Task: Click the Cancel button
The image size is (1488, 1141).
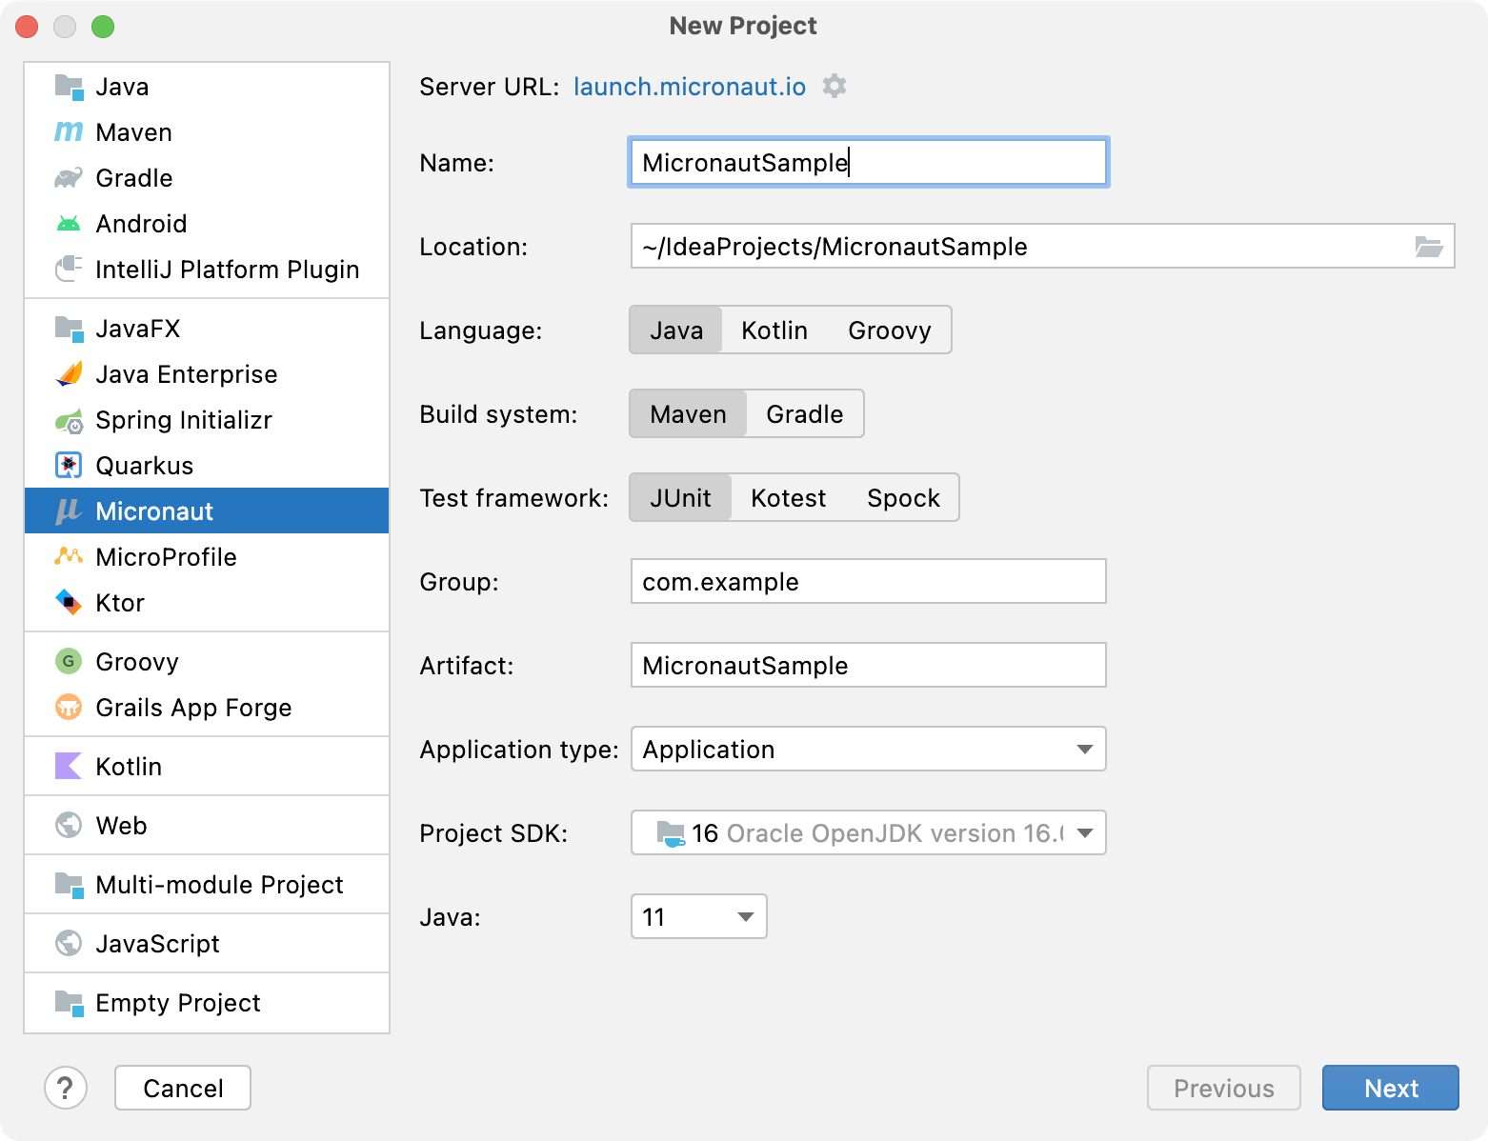Action: click(183, 1088)
